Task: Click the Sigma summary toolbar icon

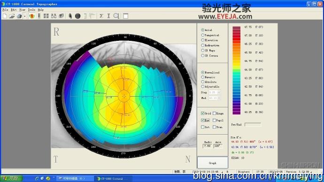Action: pyautogui.click(x=101, y=16)
